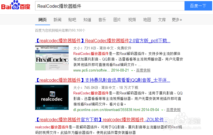213x135 pixels.
Task: Click the dl.pconline.com.cn/download/355838.html URL
Action: click(107, 110)
